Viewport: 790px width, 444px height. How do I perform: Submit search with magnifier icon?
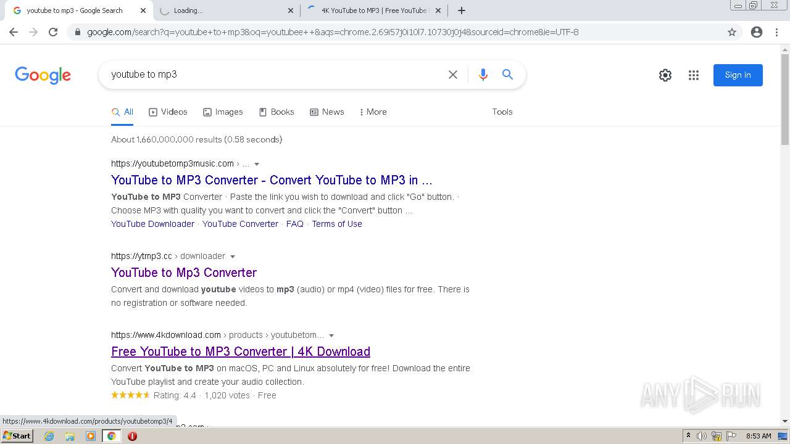507,75
